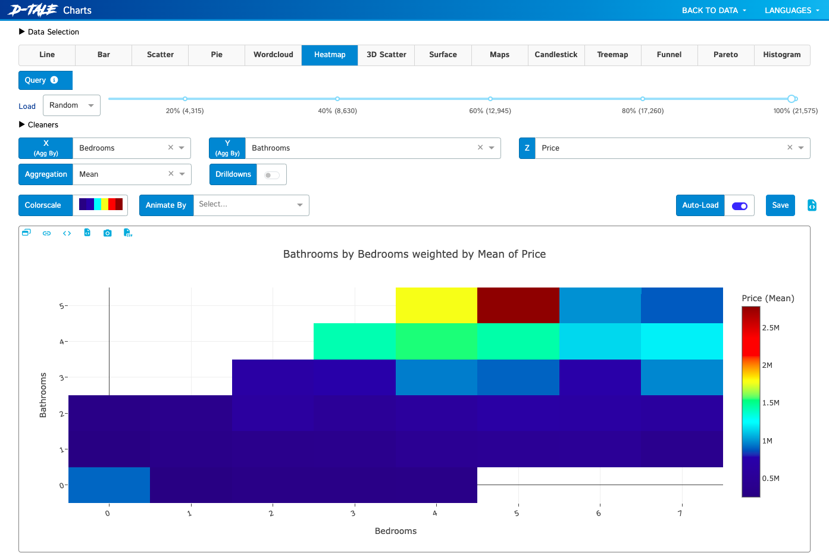Clear the Mean aggregation selection
Screen dimensions: 829x553
171,174
